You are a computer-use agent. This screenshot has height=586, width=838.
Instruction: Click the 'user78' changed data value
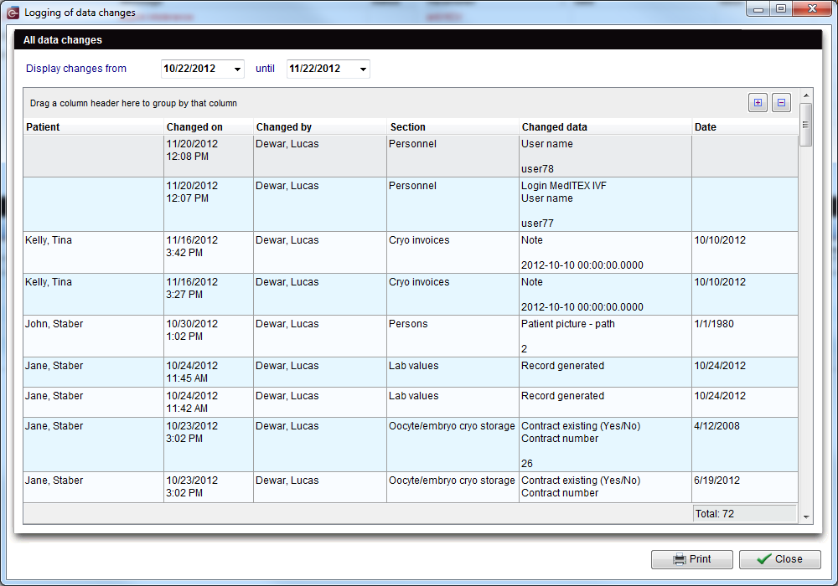point(537,168)
